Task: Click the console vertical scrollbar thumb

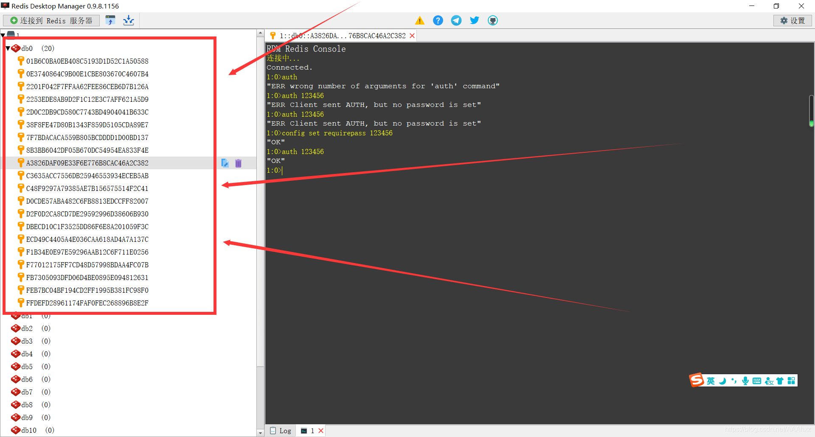Action: tap(811, 111)
